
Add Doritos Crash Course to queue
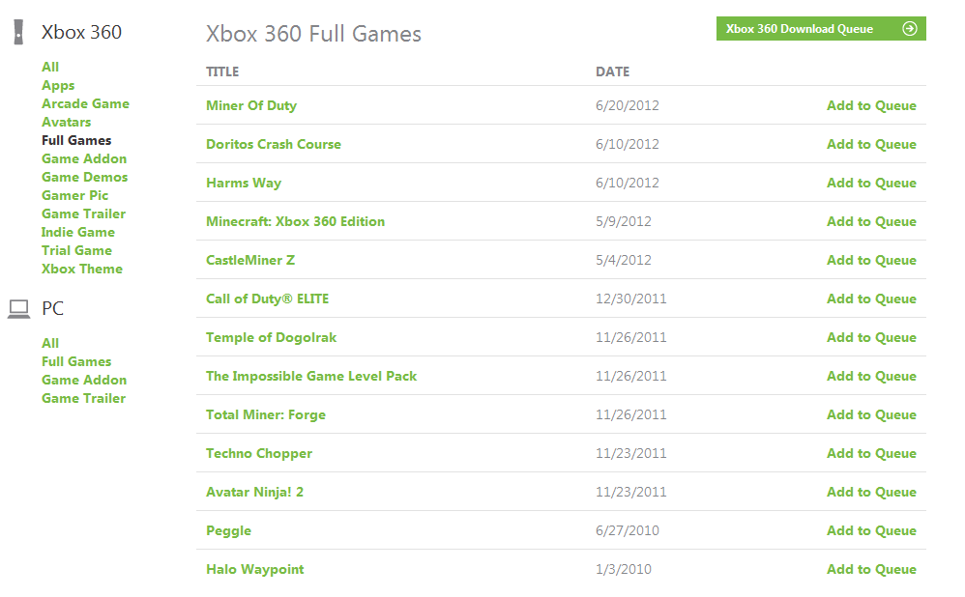871,144
